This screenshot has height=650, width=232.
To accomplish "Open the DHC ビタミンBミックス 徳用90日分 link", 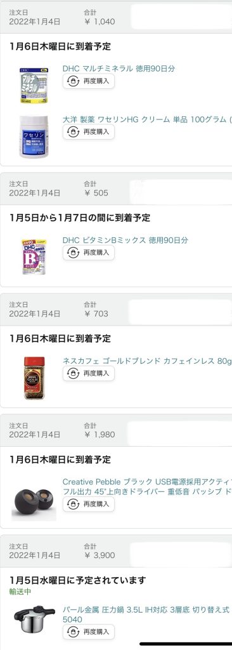I will 125,240.
